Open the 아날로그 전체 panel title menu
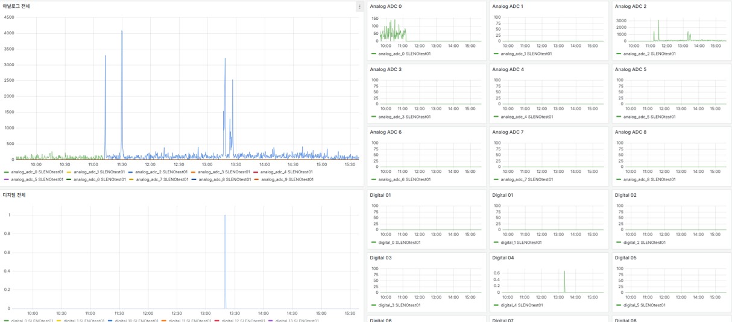 pos(16,6)
